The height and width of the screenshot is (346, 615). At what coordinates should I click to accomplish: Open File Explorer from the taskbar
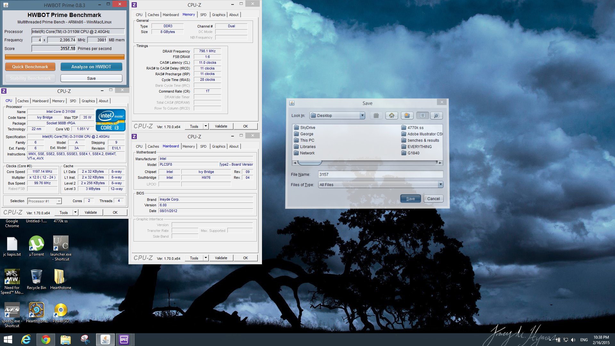65,340
